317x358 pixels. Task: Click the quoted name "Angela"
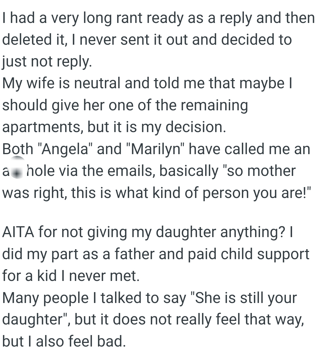[65, 149]
